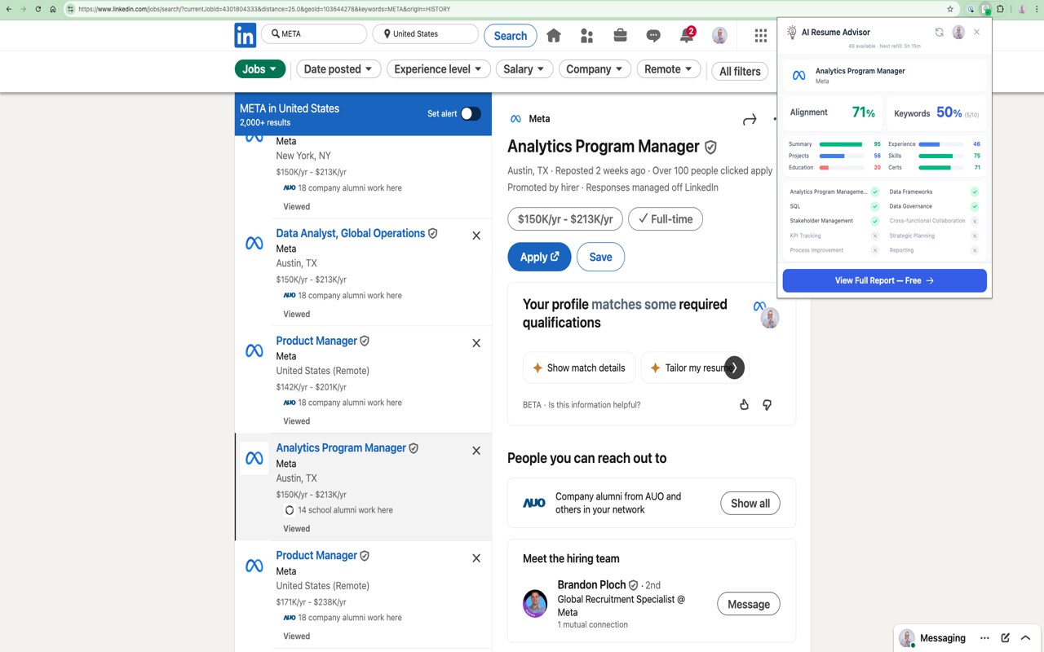The height and width of the screenshot is (652, 1044).
Task: Open Data Analyst, Global Operations listing
Action: click(351, 233)
